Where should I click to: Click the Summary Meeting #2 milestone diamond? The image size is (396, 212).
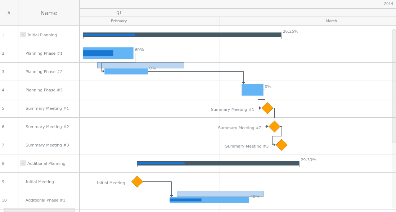coord(274,126)
